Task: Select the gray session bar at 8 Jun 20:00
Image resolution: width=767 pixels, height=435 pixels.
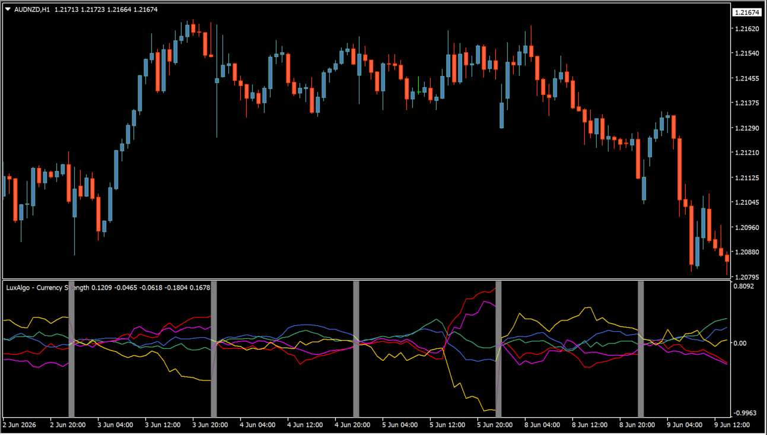Action: (x=641, y=350)
